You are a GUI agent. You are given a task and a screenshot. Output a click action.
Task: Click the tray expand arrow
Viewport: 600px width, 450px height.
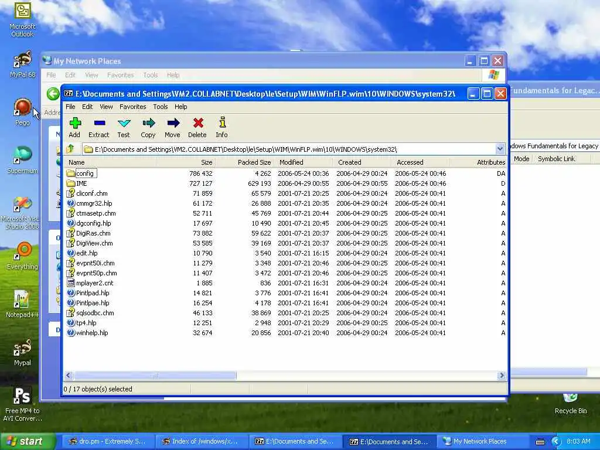pyautogui.click(x=556, y=442)
